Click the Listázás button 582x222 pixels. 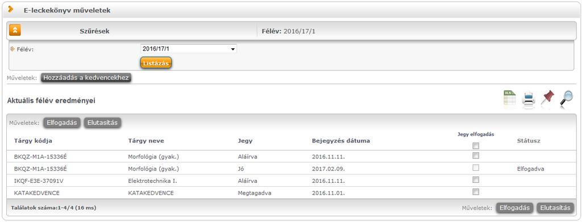tap(156, 63)
